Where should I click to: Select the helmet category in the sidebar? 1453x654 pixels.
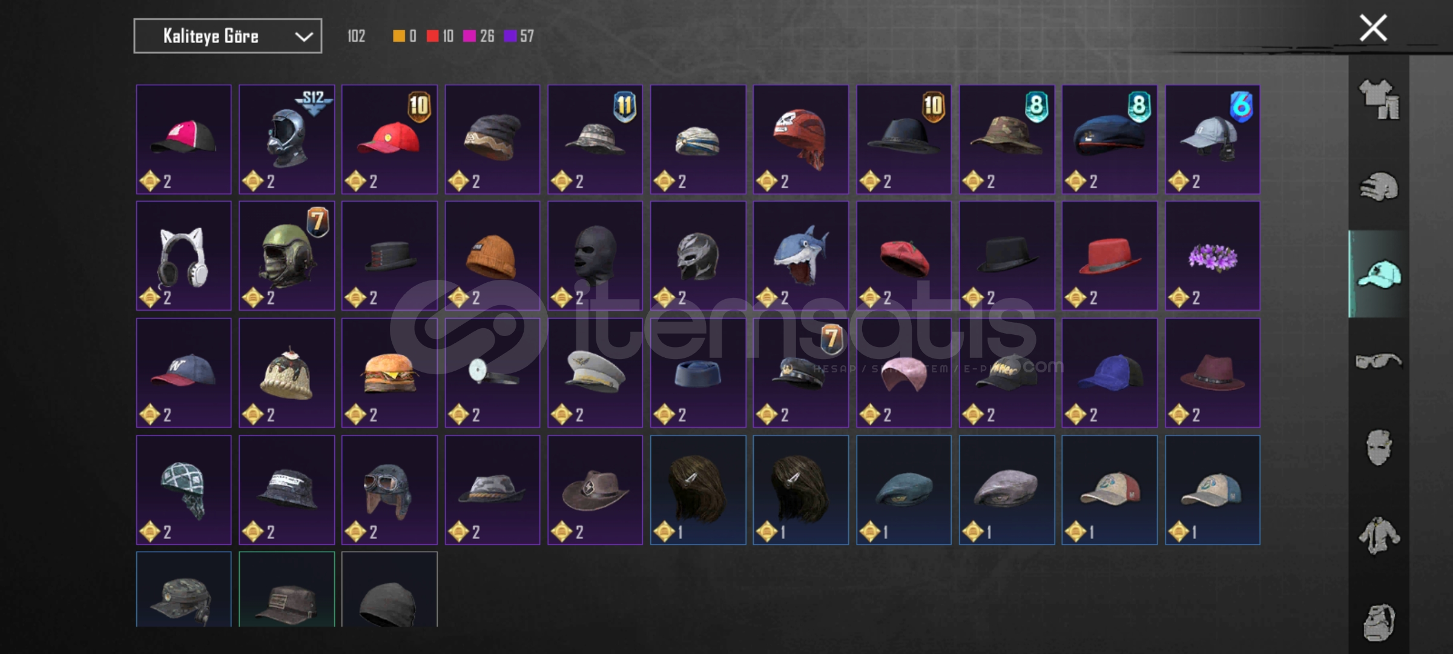coord(1379,187)
